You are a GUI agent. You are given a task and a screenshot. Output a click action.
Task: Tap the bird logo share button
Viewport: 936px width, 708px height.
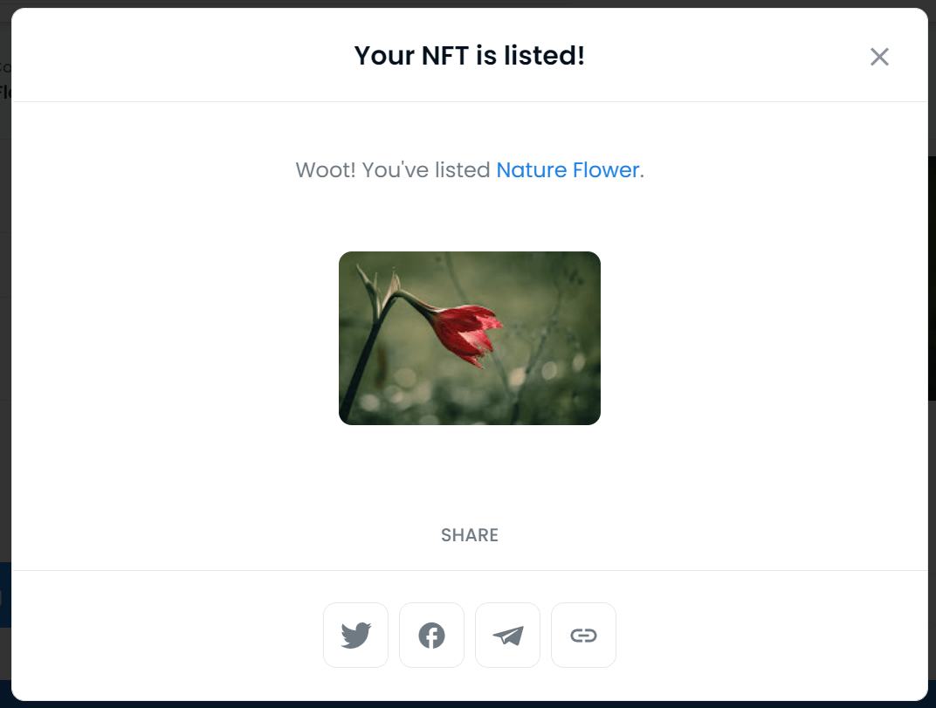point(355,636)
